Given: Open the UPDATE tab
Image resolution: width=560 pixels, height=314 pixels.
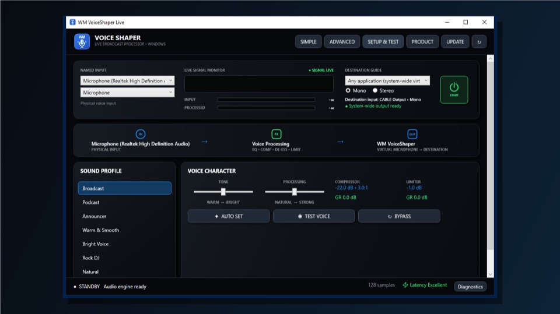Looking at the screenshot, I should click(455, 42).
